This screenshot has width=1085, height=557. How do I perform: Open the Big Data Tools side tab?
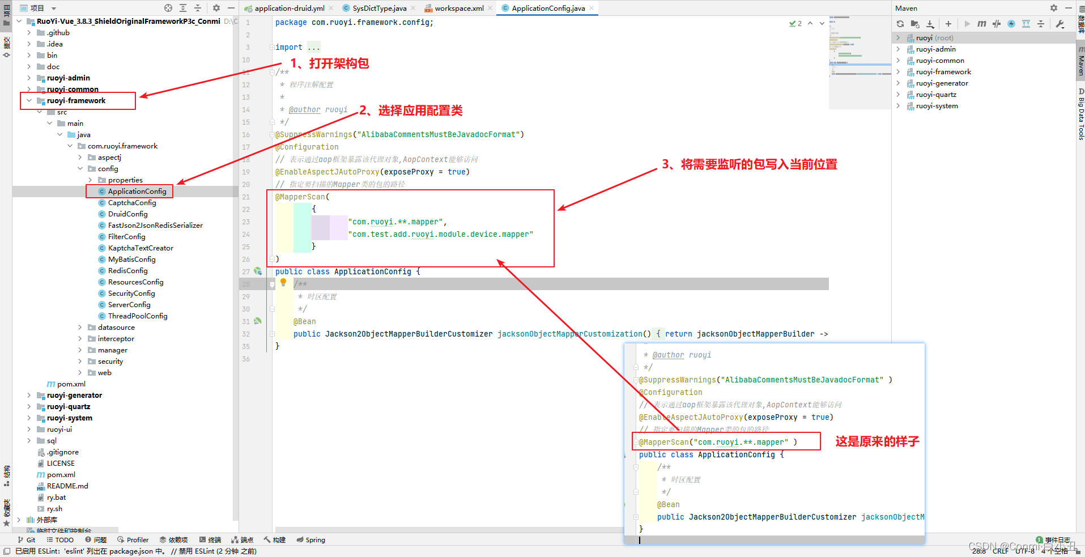(x=1080, y=114)
